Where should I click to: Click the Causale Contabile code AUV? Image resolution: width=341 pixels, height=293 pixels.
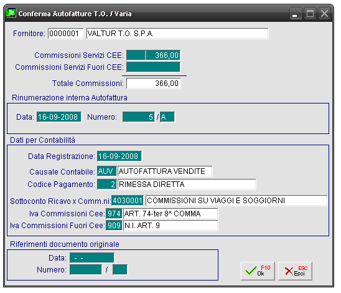pos(106,171)
